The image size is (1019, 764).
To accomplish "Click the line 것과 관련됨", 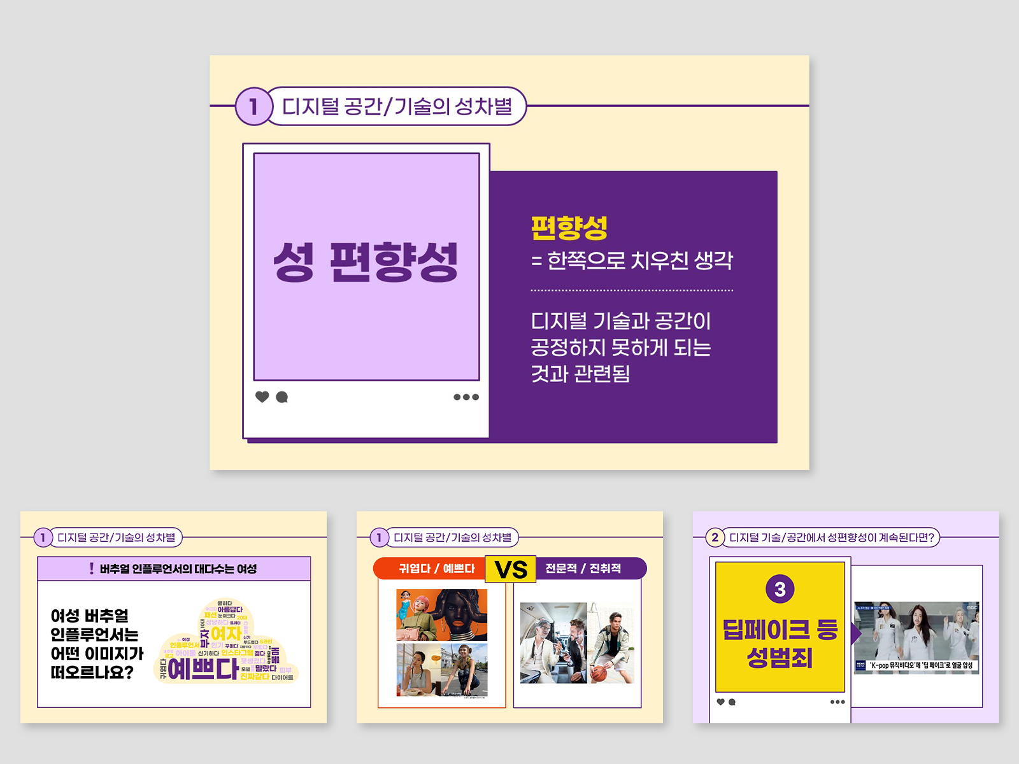I will tap(580, 374).
